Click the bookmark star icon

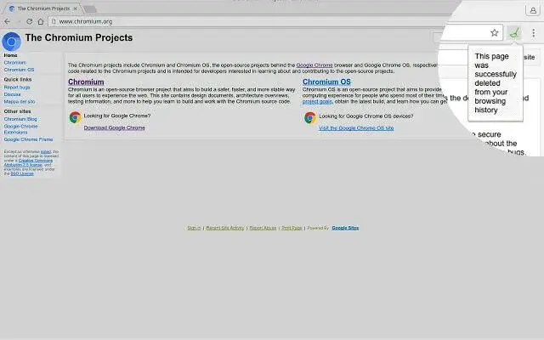point(495,33)
